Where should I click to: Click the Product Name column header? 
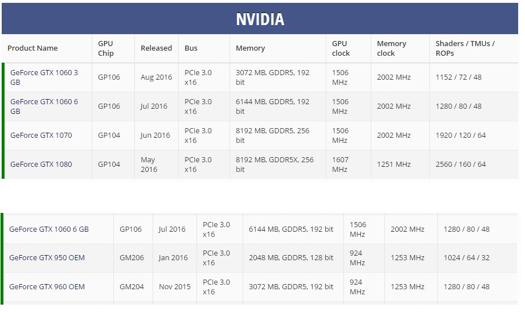click(x=32, y=48)
